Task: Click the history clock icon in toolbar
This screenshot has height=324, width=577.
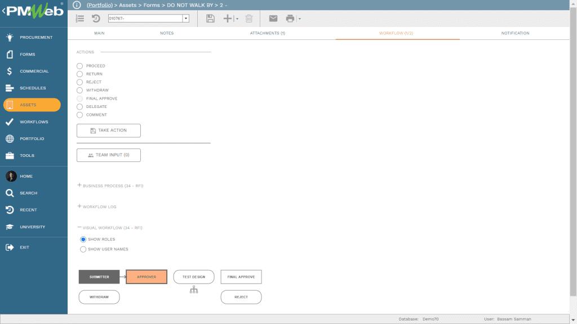Action: (96, 19)
